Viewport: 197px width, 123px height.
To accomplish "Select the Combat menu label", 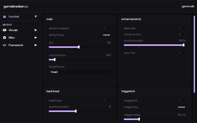I will 14,17.
